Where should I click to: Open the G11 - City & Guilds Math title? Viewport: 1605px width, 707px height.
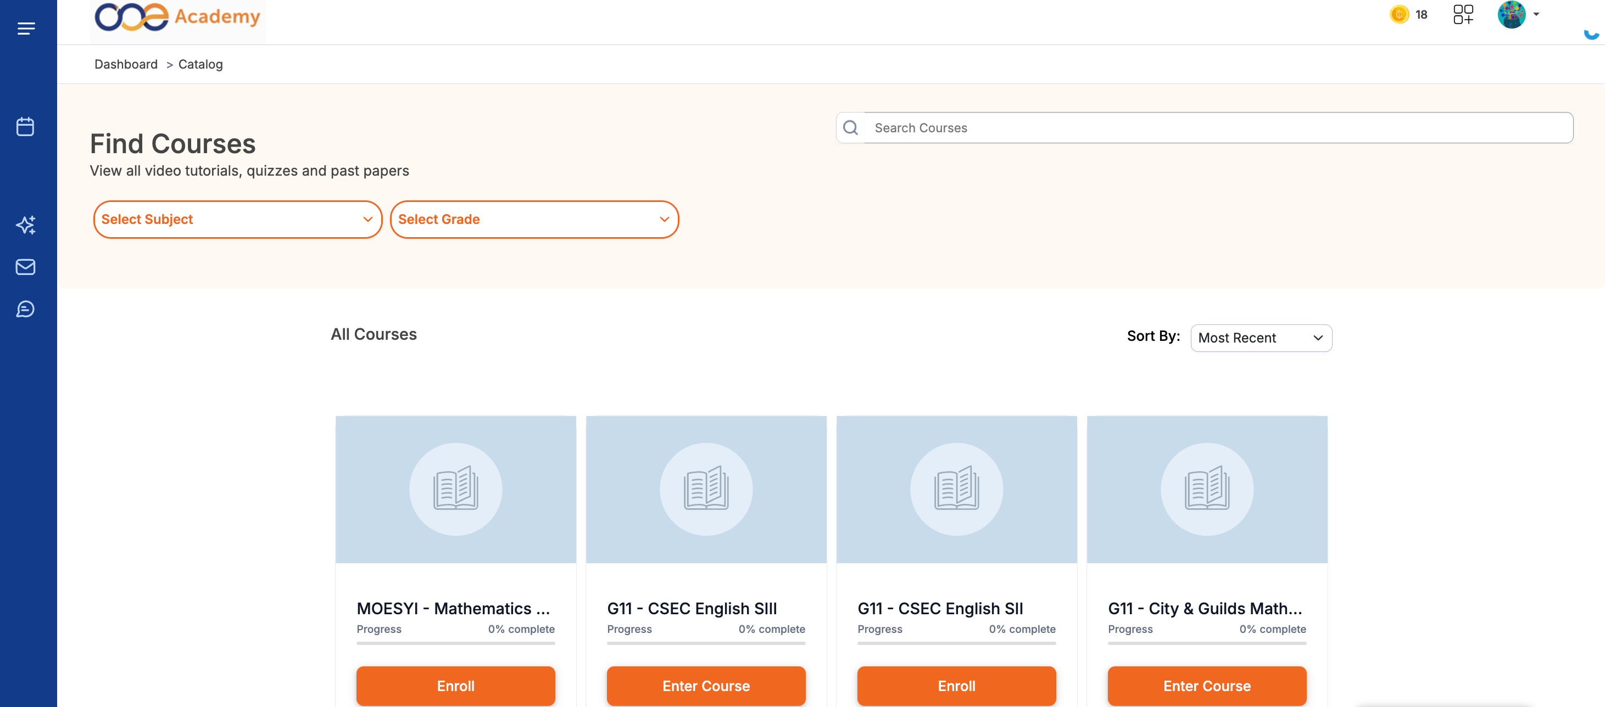coord(1205,608)
